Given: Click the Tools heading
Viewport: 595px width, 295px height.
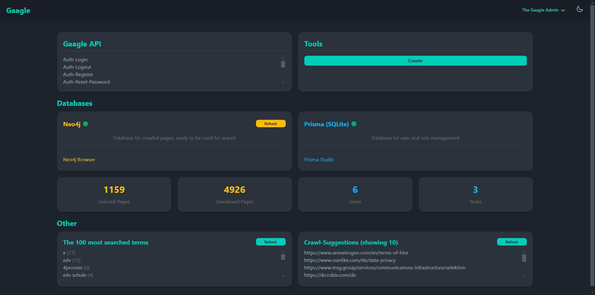Looking at the screenshot, I should click(313, 44).
